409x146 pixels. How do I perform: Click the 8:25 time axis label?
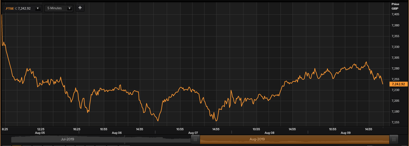point(5,129)
